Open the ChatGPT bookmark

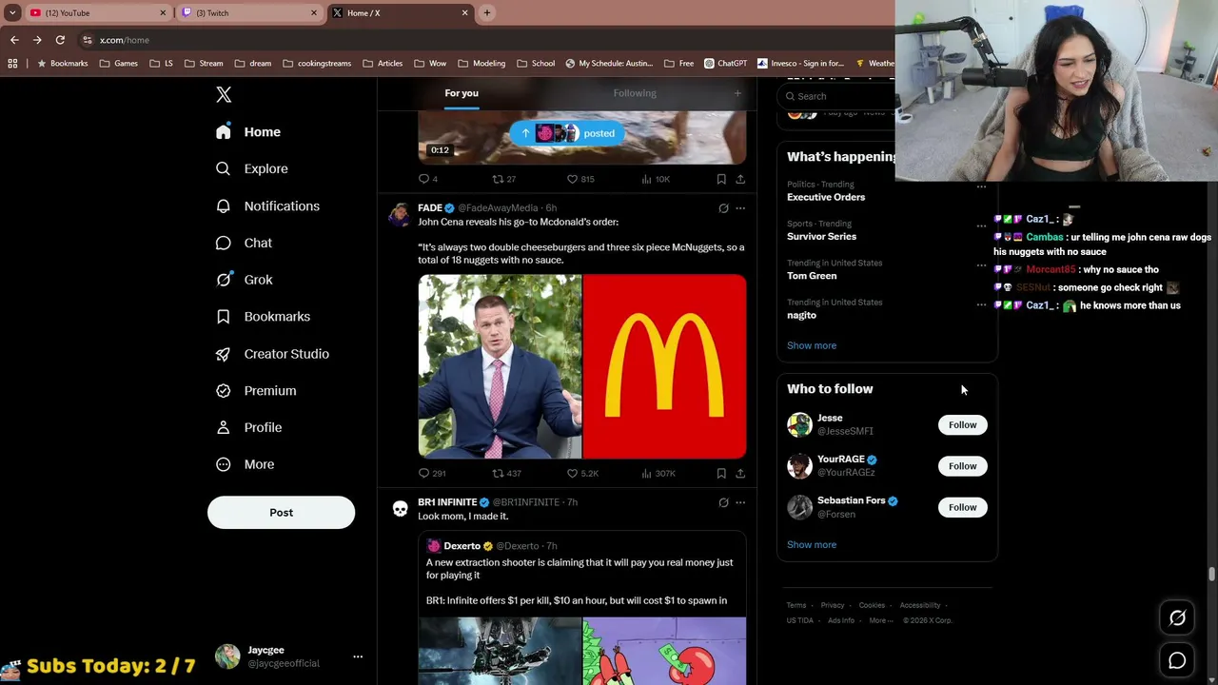point(726,64)
